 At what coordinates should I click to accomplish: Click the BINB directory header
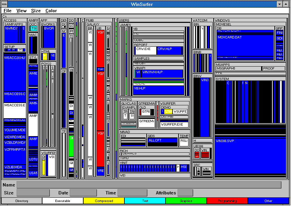coord(197,52)
